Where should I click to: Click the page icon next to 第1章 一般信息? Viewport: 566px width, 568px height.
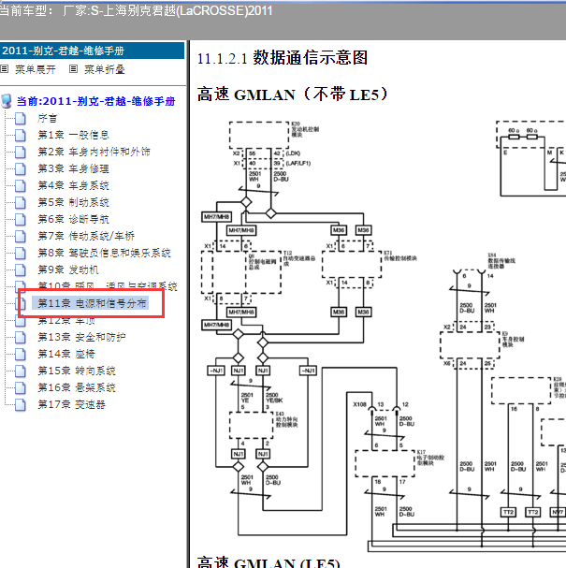tap(21, 135)
